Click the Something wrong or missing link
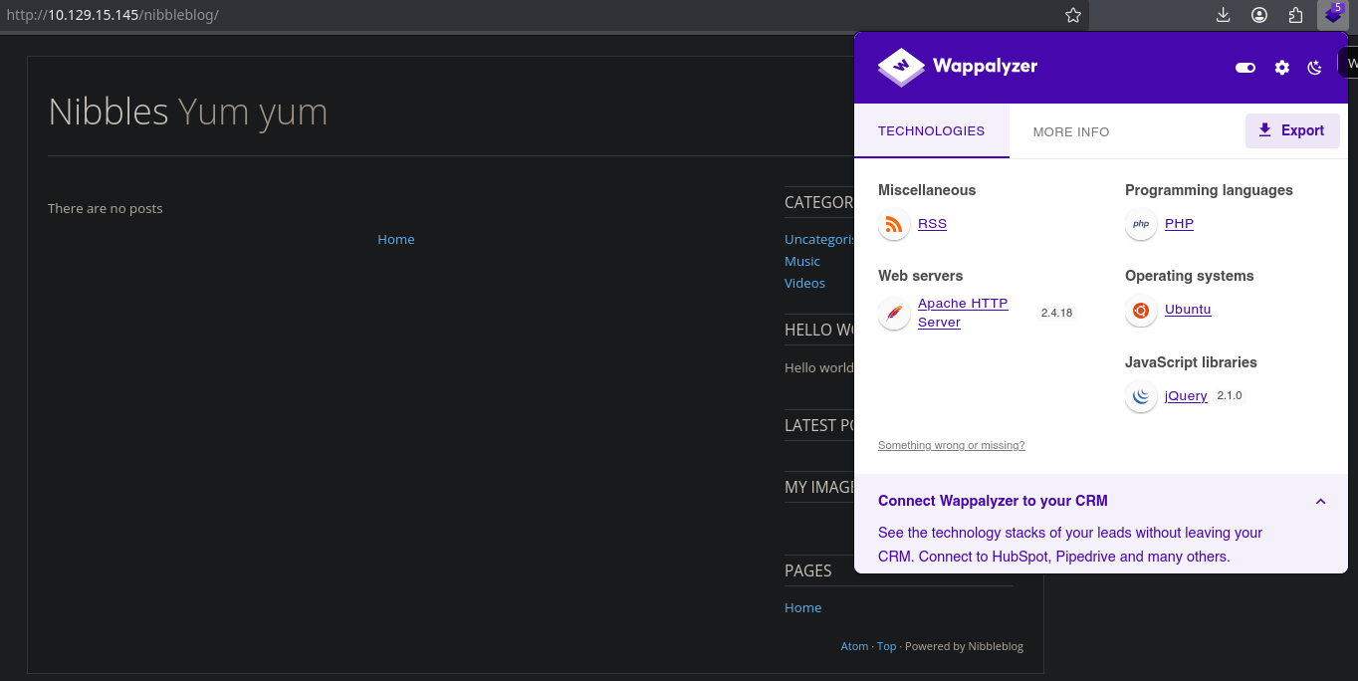This screenshot has width=1358, height=681. pos(951,446)
